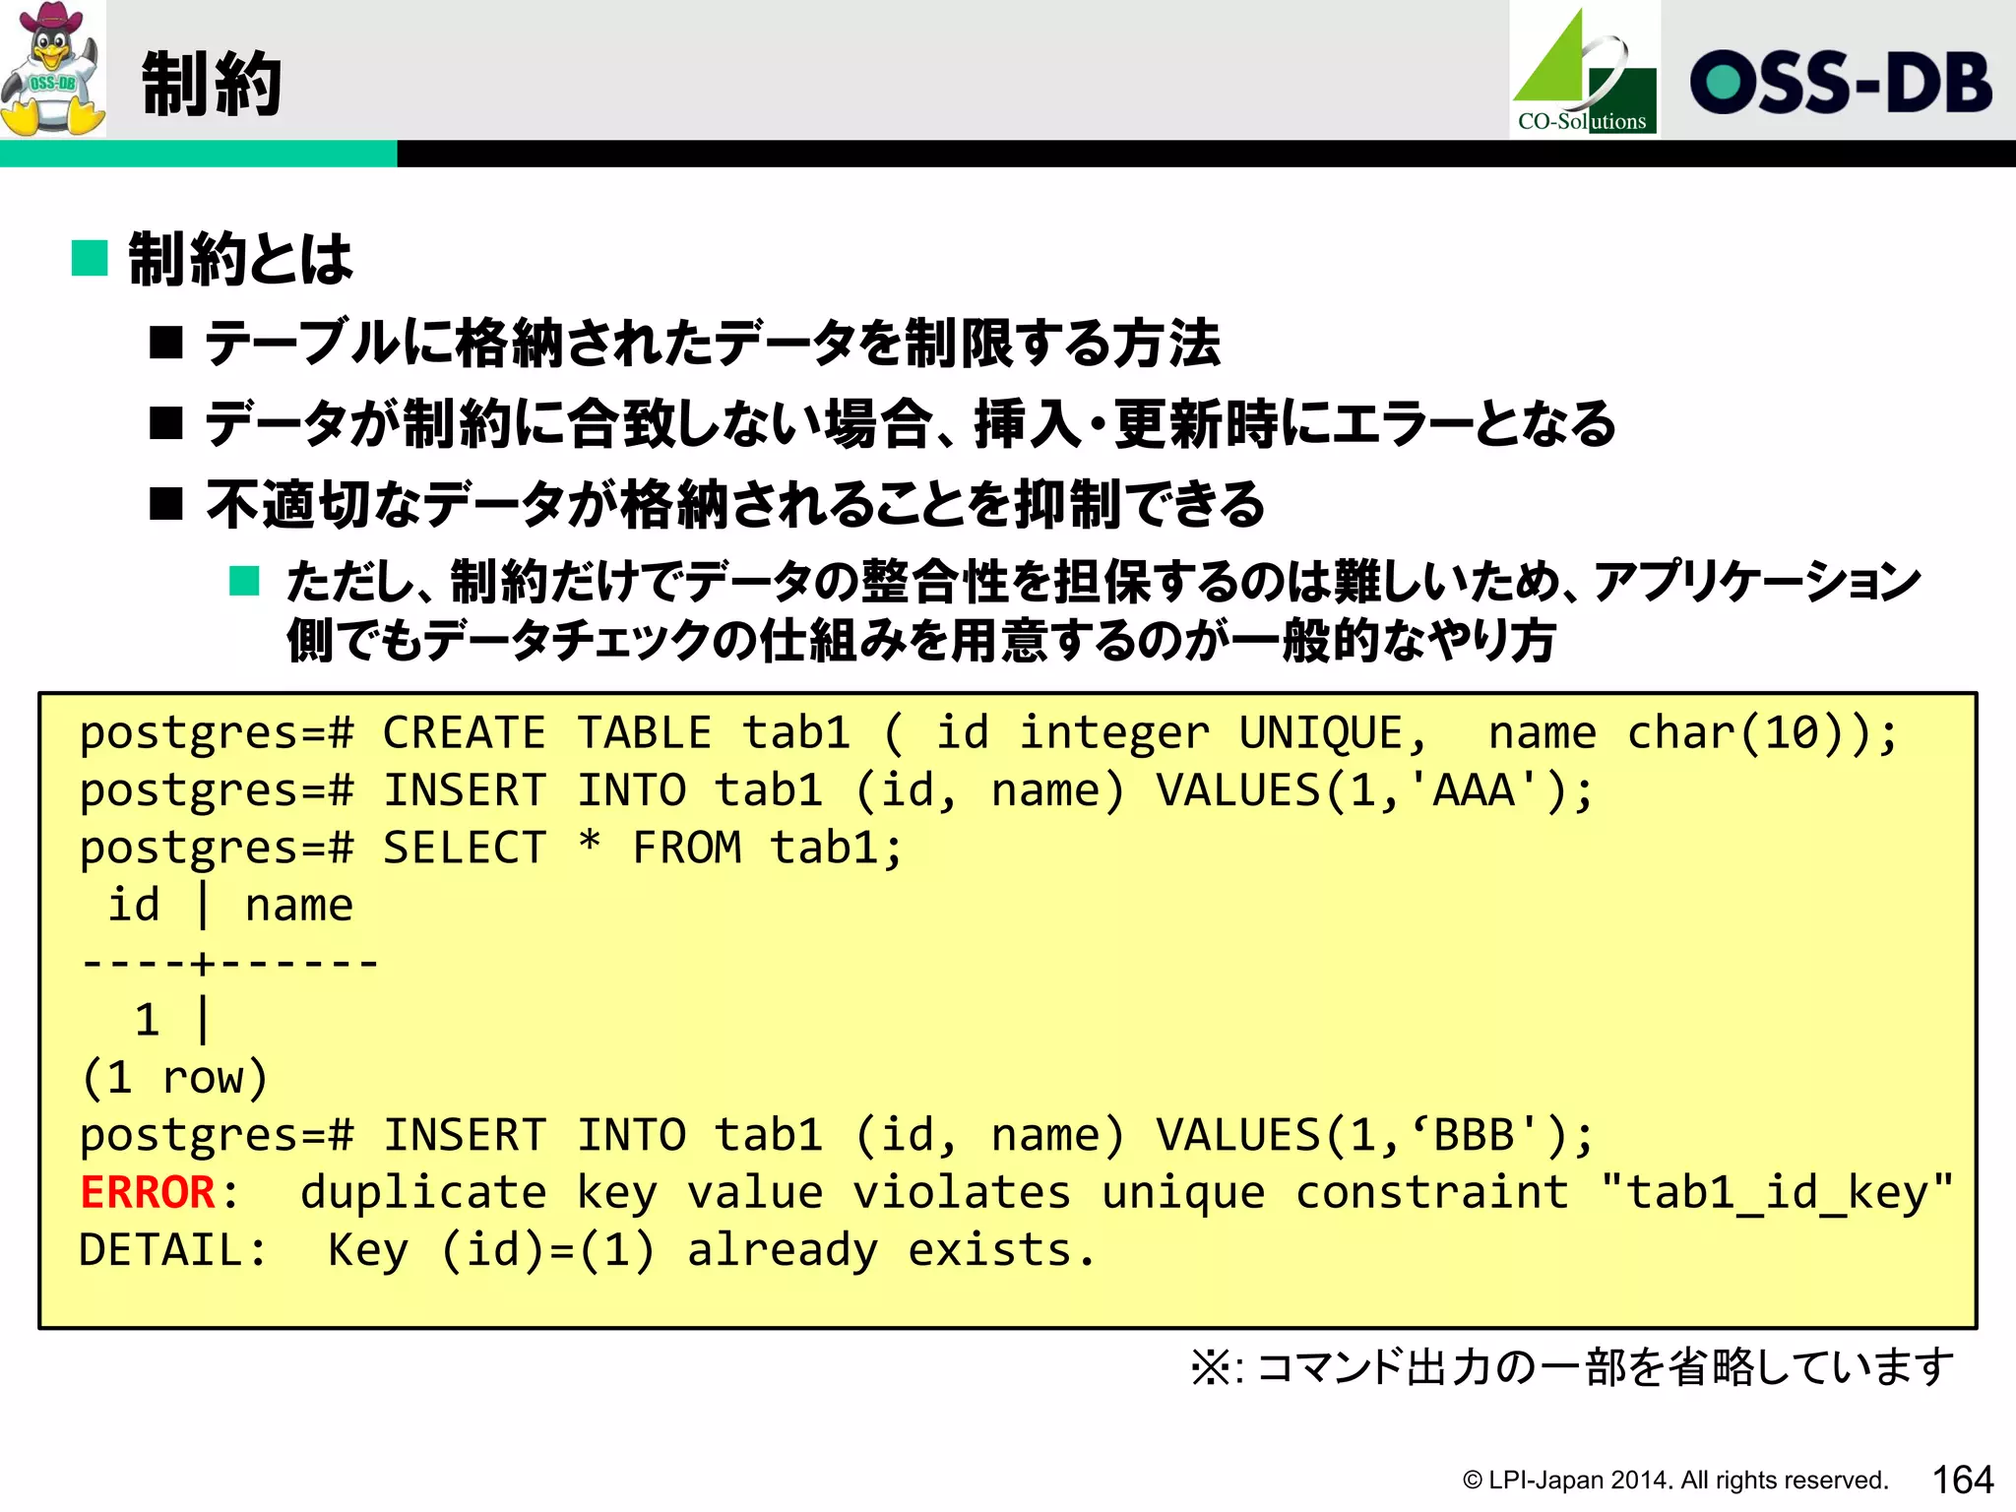Image resolution: width=2016 pixels, height=1512 pixels.
Task: Click the green bullet before ただし
Action: (x=243, y=581)
